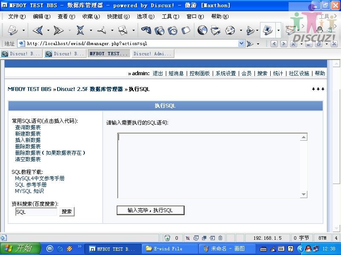Click the 清空数据表 link
The width and height of the screenshot is (341, 255).
(x=28, y=159)
